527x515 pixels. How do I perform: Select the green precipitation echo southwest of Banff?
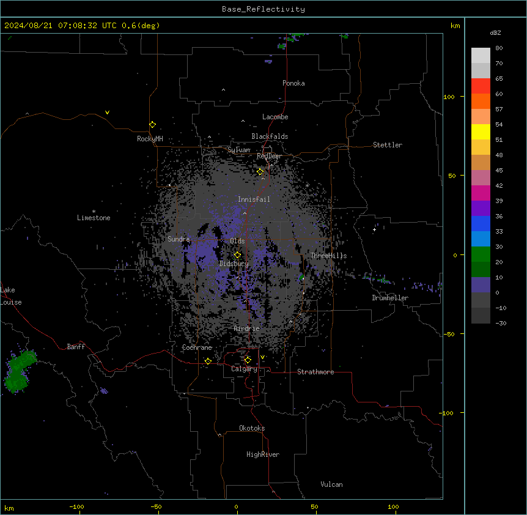[x=20, y=371]
